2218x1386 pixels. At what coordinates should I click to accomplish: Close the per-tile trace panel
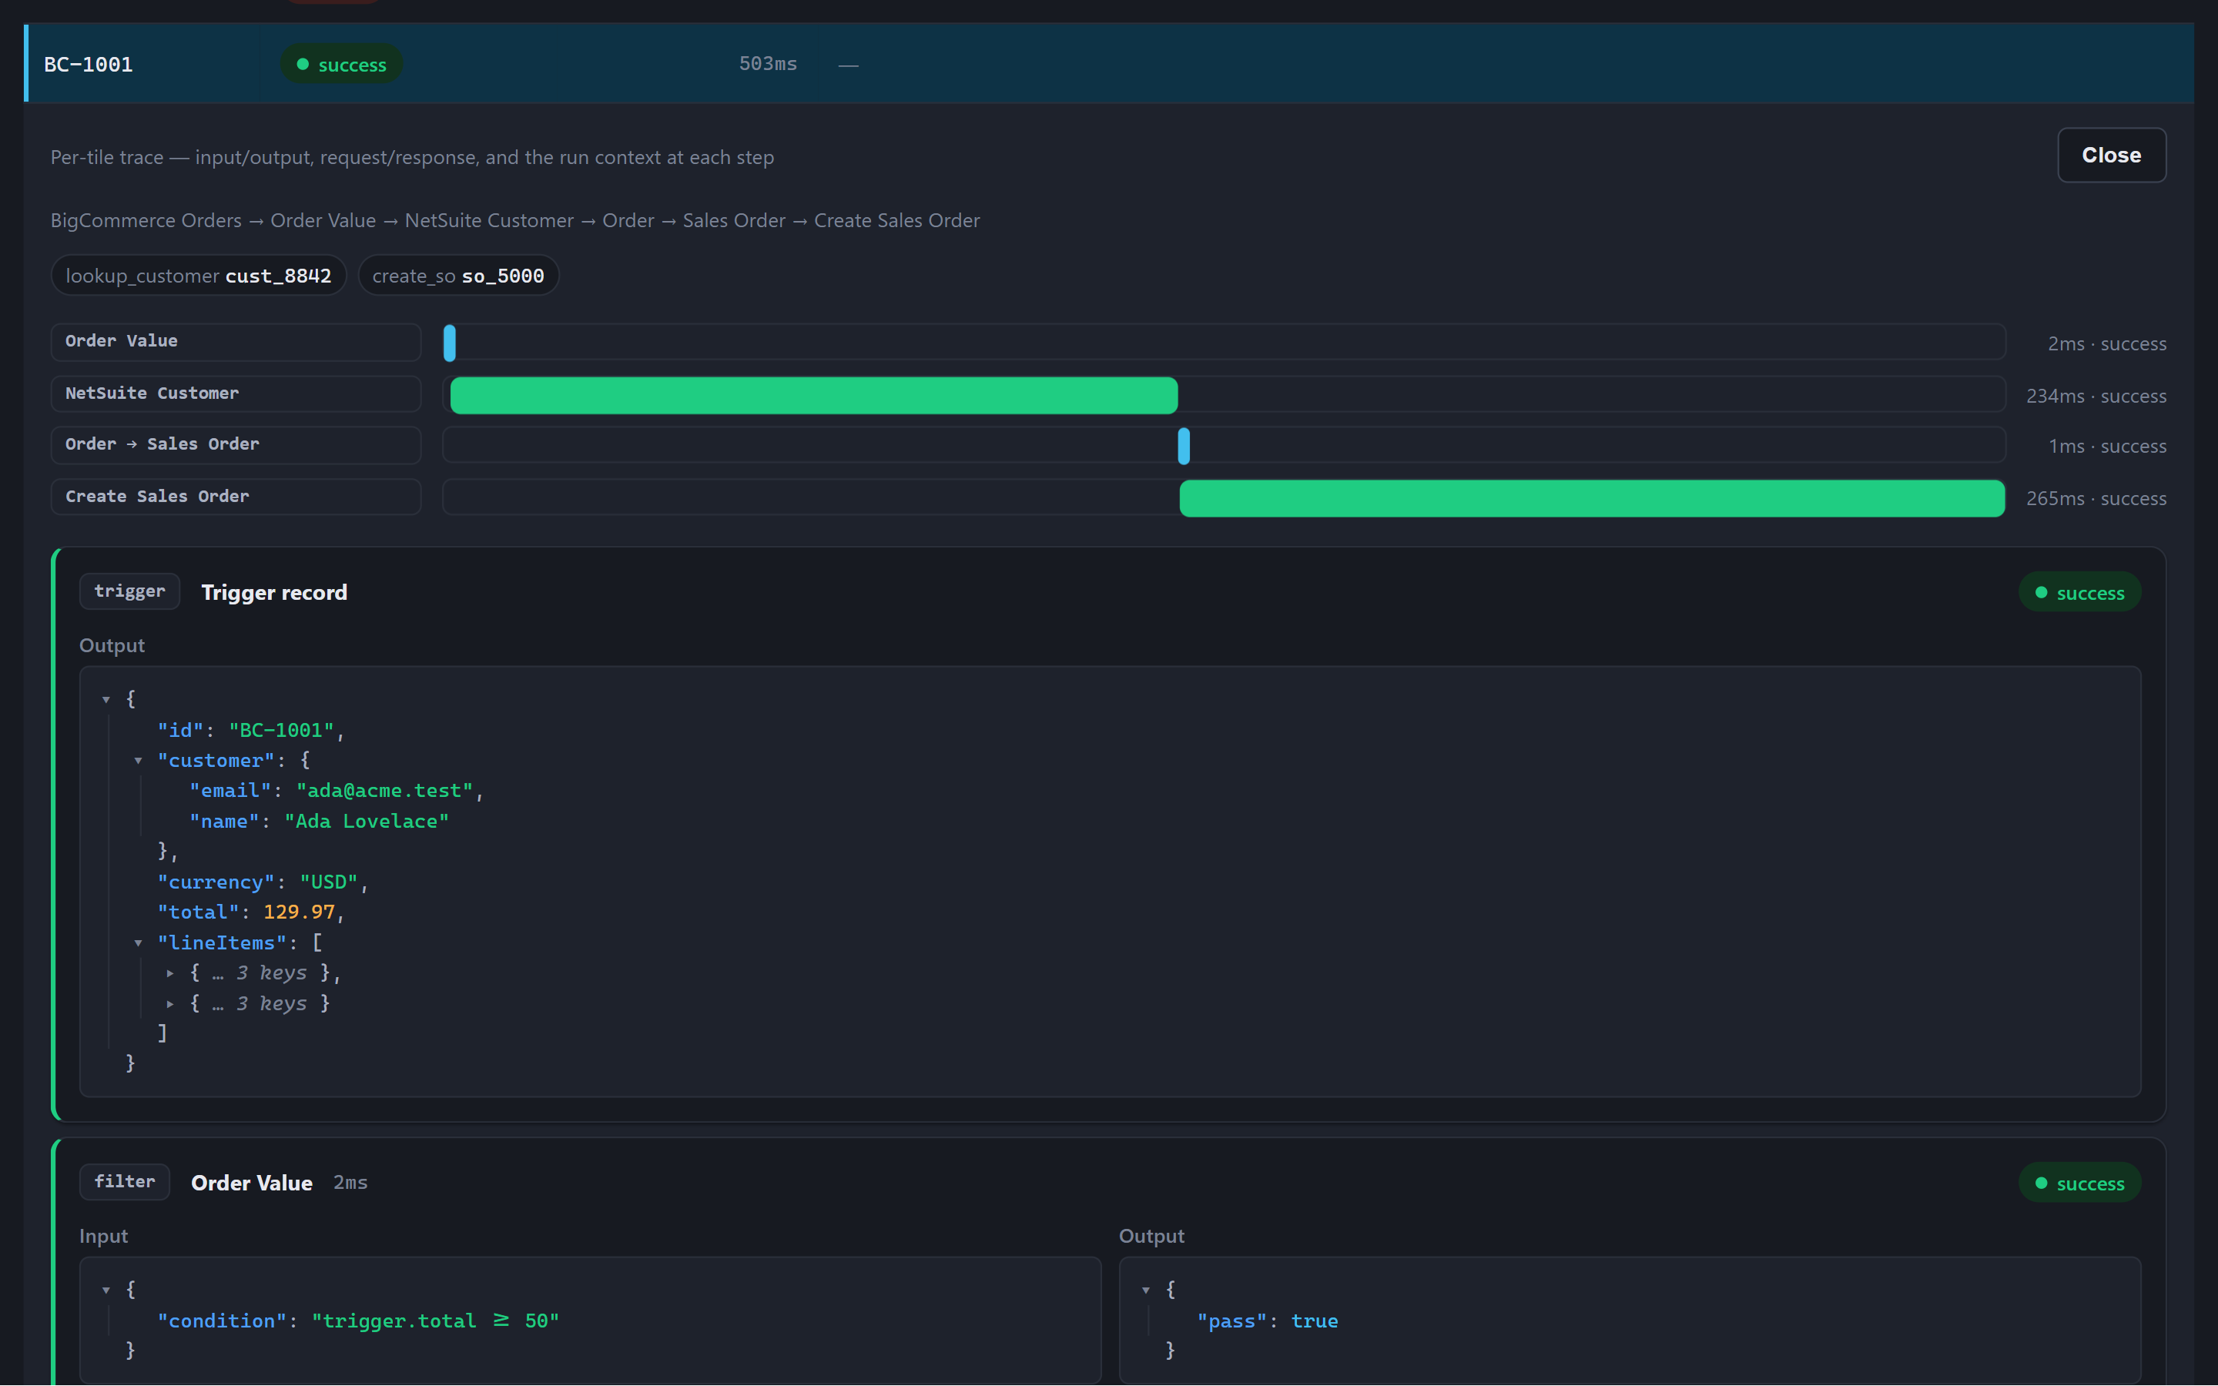[2111, 155]
